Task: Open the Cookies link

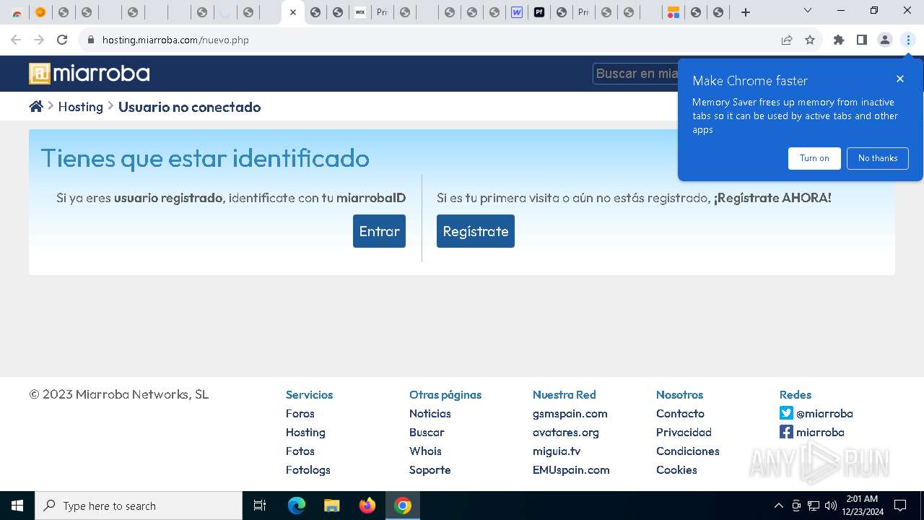Action: (x=676, y=469)
